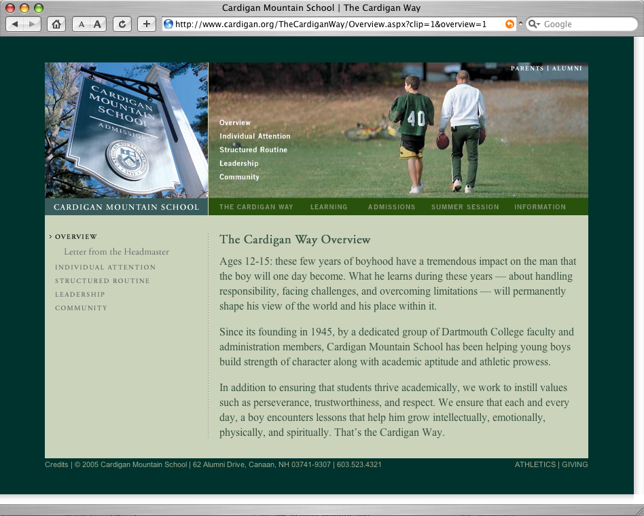
Task: Open Letter from the Headmaster link
Action: (x=116, y=252)
